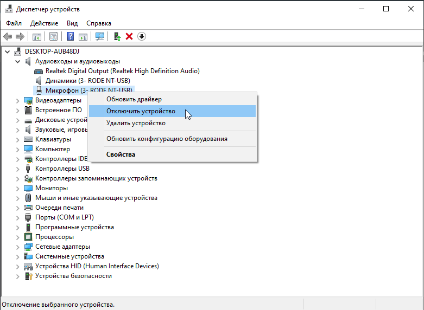
Task: Choose Удалить устройство from context menu
Action: 136,123
